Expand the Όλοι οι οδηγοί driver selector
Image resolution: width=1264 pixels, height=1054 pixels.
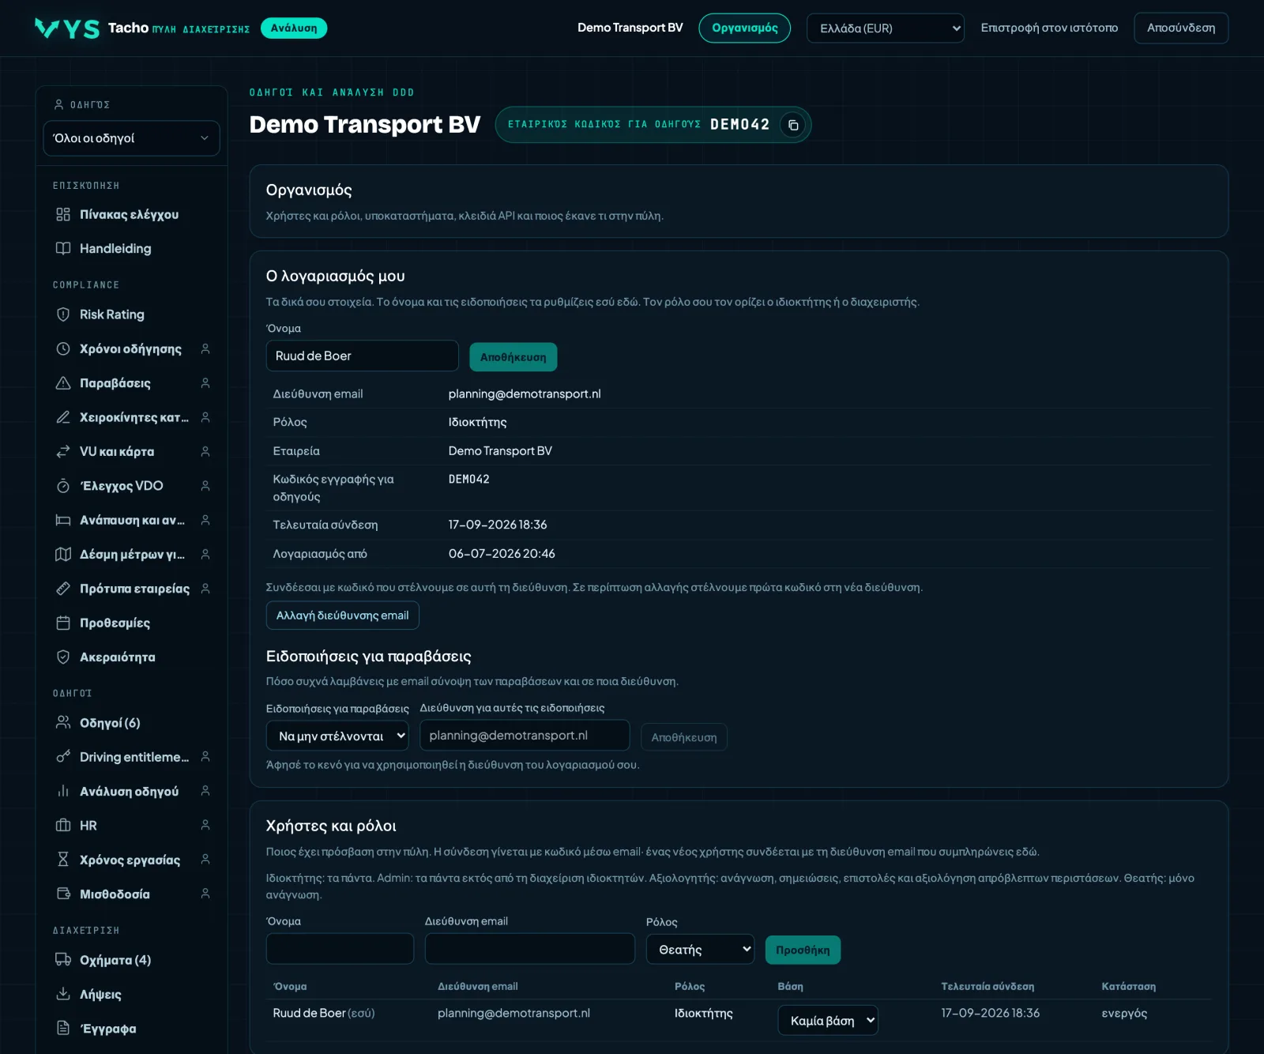tap(131, 138)
